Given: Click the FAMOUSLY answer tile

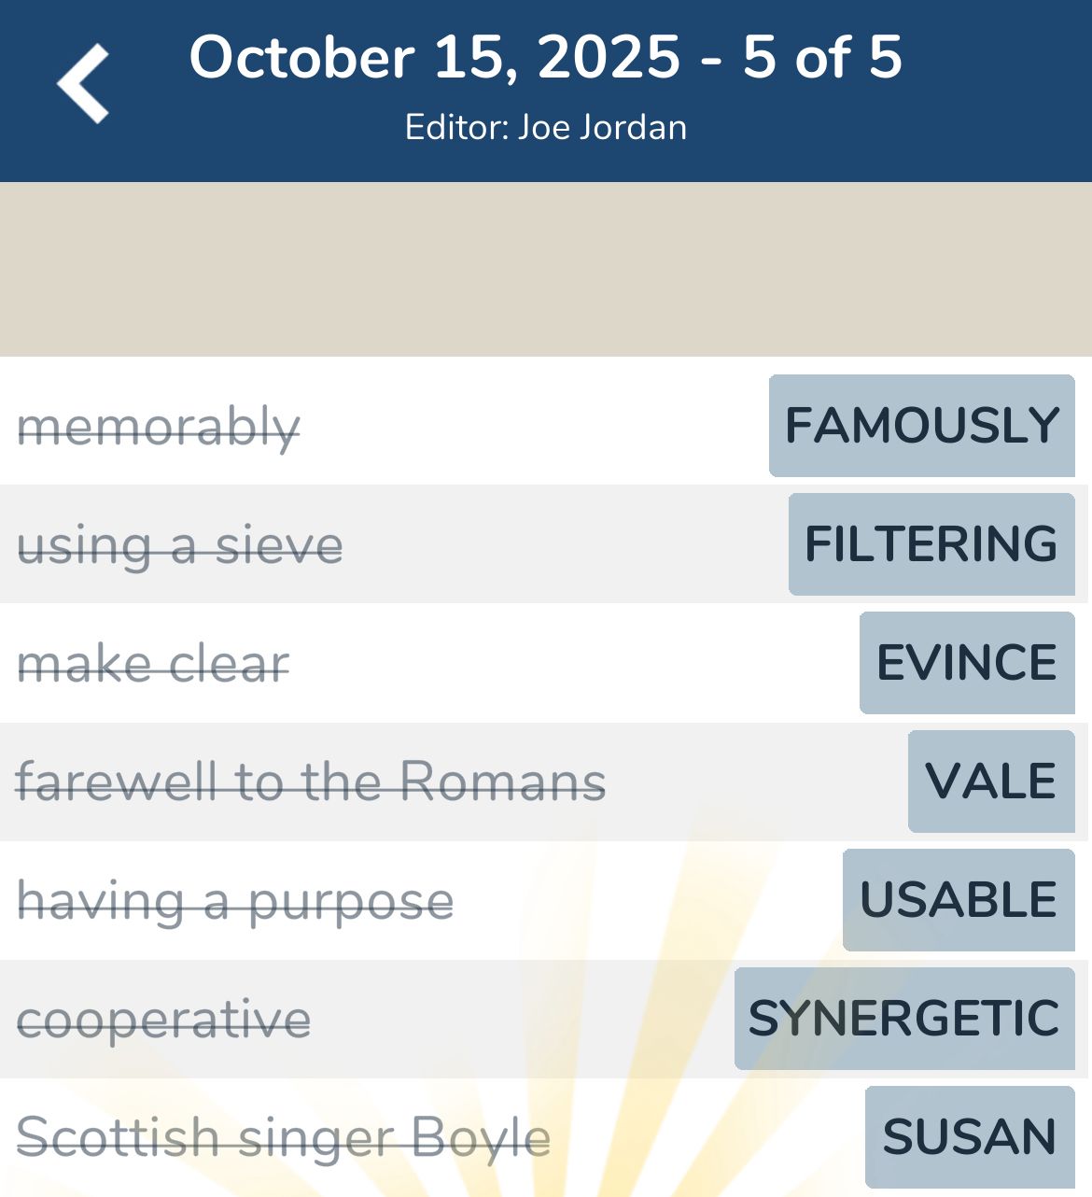Looking at the screenshot, I should (x=921, y=426).
